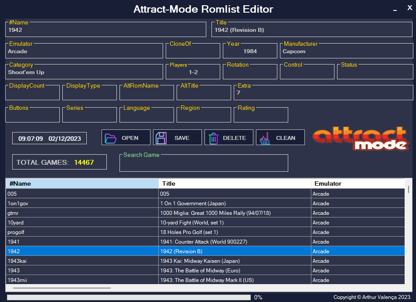The image size is (416, 302).
Task: Close the Romlist Editor window
Action: (x=409, y=8)
